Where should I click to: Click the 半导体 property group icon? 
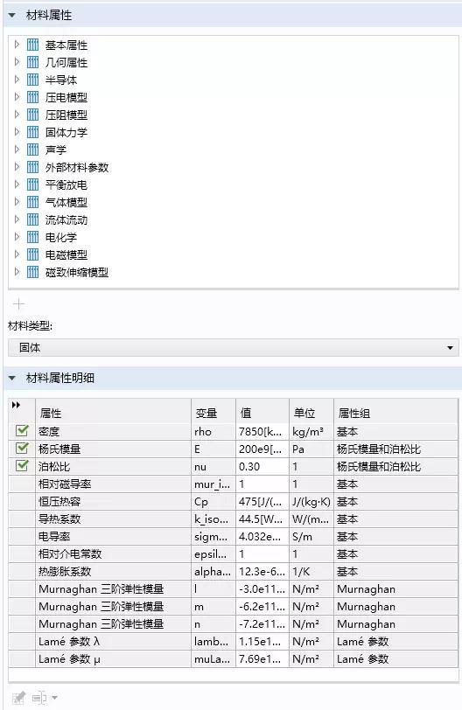(32, 80)
